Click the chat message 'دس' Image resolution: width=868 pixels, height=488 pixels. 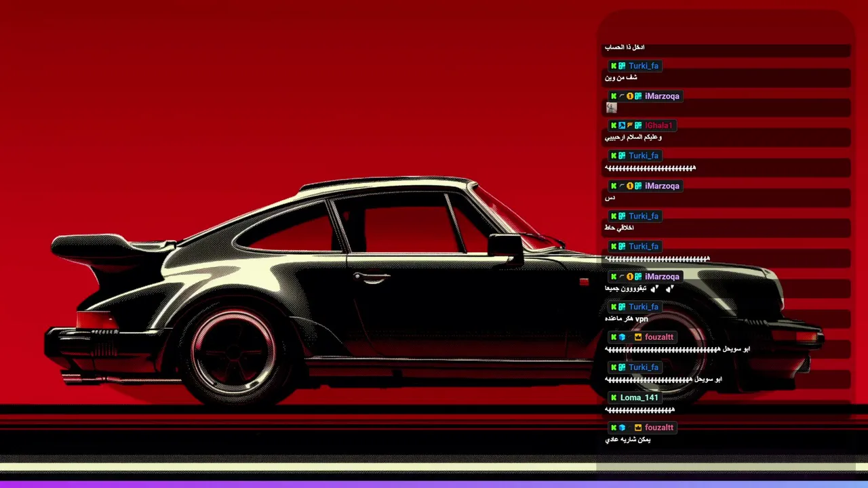click(610, 198)
